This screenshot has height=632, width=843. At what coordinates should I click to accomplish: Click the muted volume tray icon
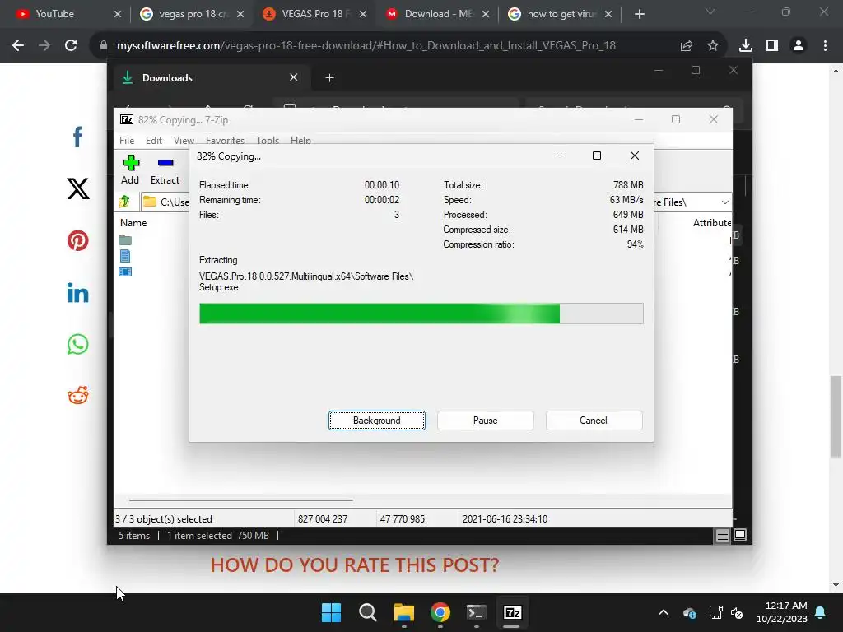[737, 612]
